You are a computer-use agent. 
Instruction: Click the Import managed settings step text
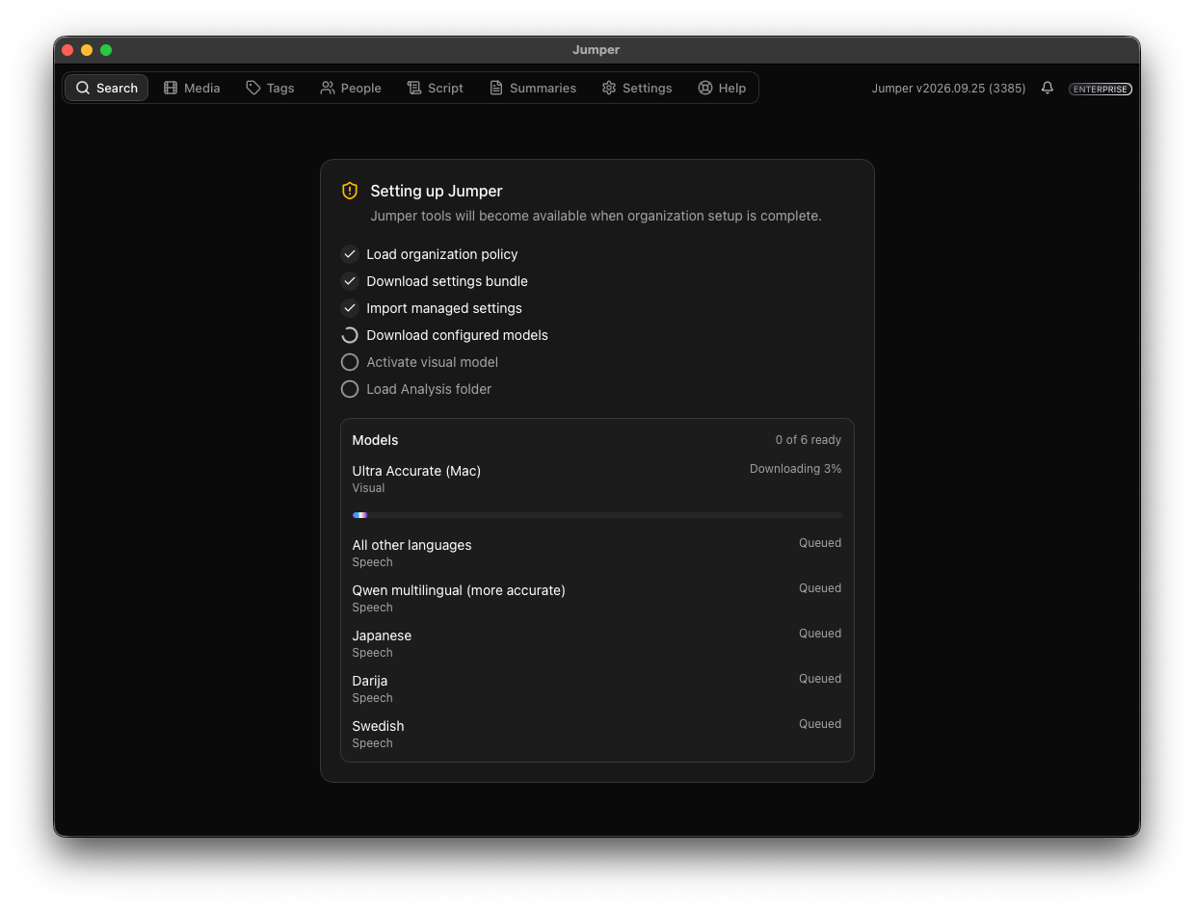click(x=444, y=308)
